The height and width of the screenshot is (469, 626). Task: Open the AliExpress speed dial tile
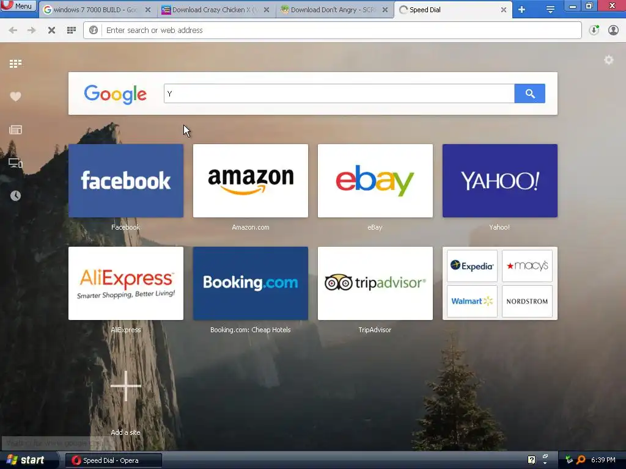[x=126, y=283]
